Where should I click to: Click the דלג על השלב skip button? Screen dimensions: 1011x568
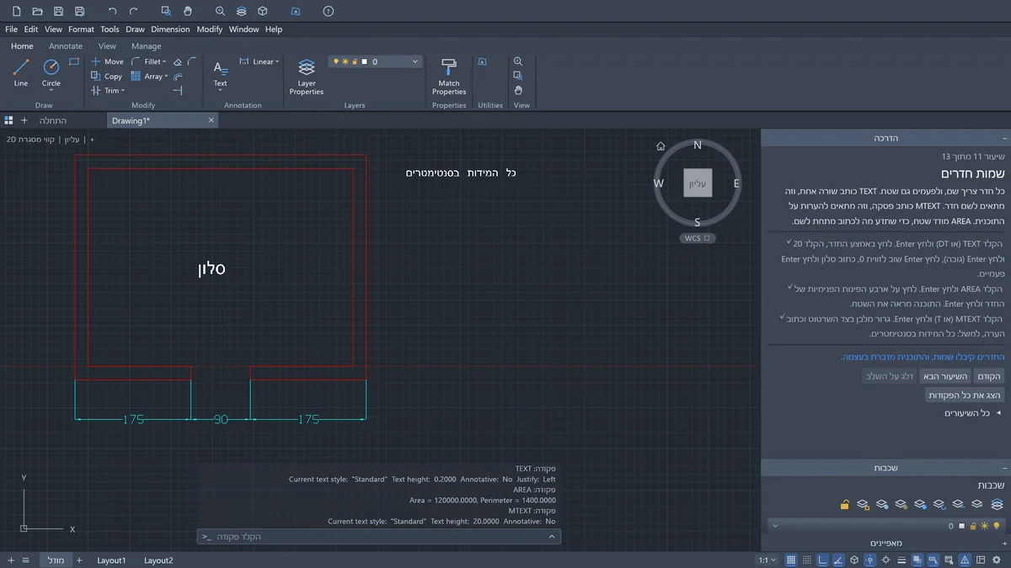(x=890, y=376)
